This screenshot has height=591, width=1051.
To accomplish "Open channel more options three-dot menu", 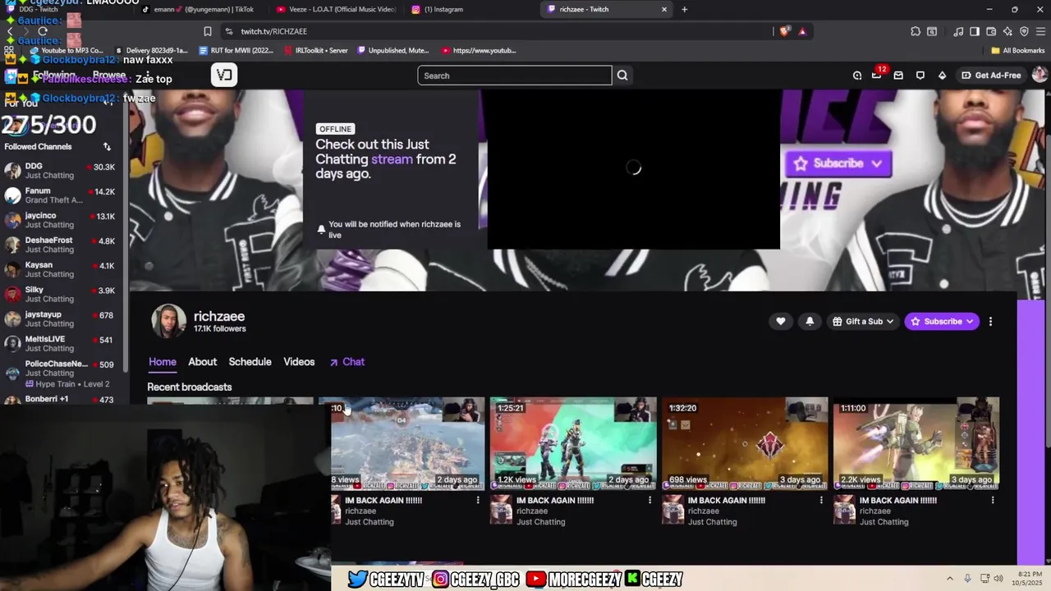I will (x=990, y=322).
